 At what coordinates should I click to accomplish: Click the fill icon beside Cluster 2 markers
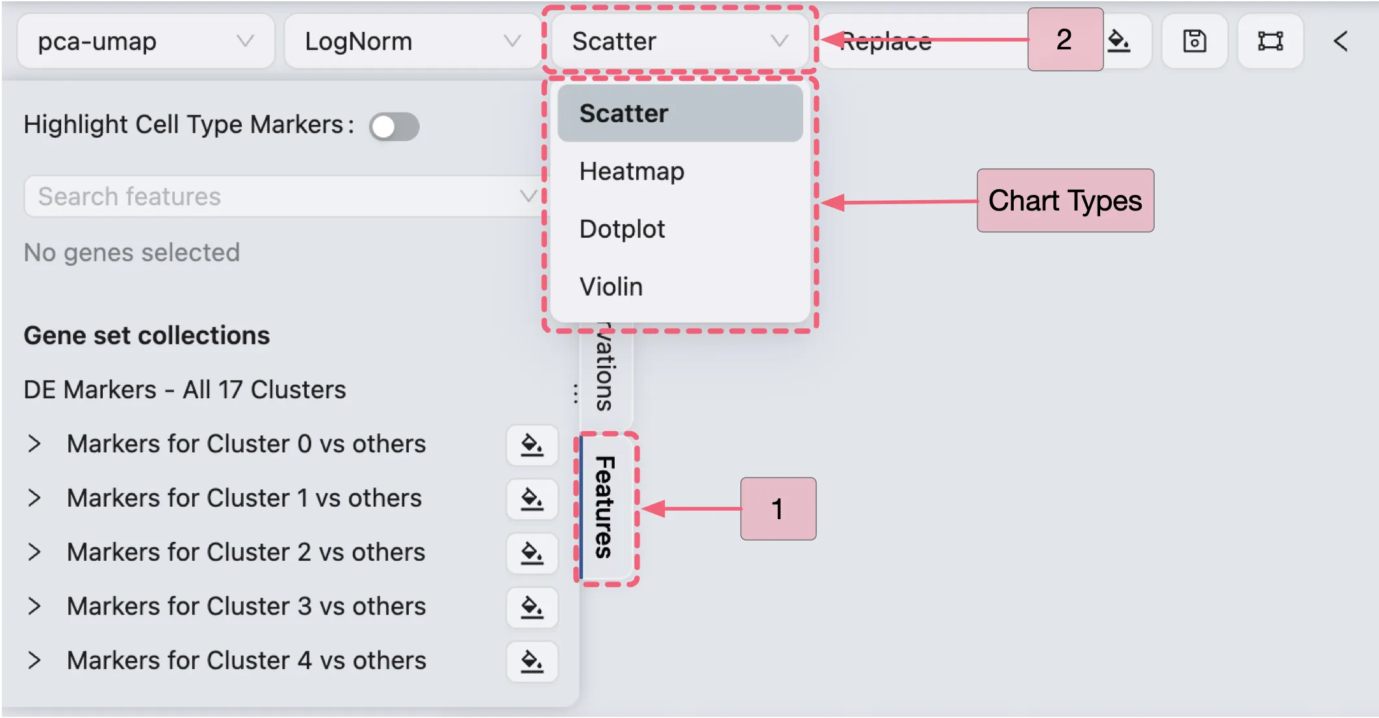click(x=532, y=554)
